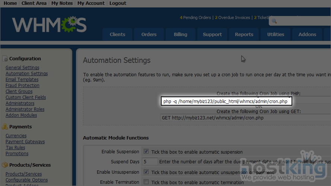Click the search magnifier icon
The image size is (331, 186).
pyautogui.click(x=274, y=21)
